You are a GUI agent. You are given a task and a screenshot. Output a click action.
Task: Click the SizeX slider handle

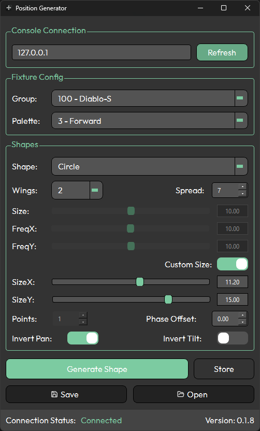140,282
